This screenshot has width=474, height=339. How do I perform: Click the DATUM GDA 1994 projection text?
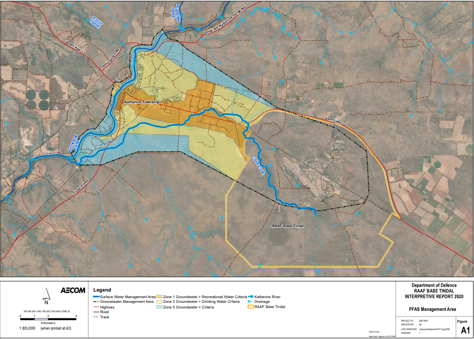tap(47, 311)
